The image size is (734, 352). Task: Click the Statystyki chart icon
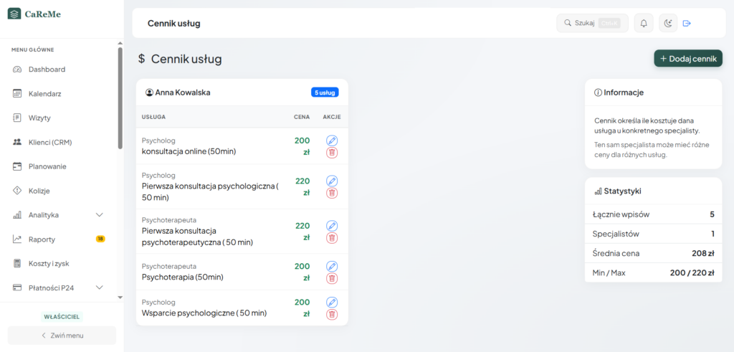tap(598, 191)
